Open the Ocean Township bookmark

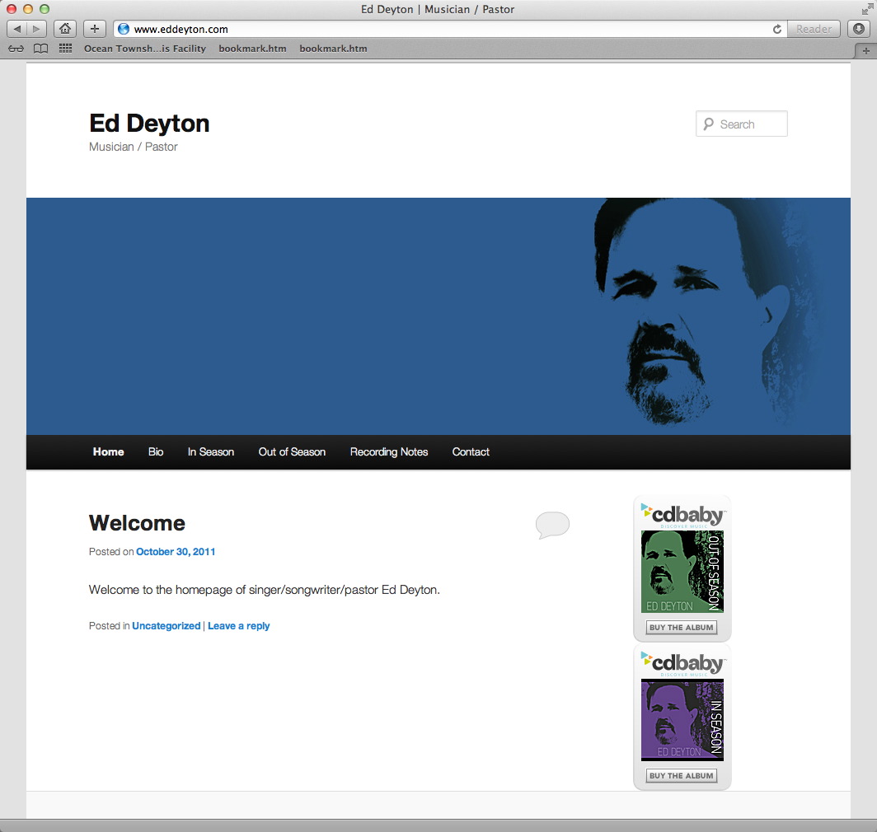coord(145,49)
